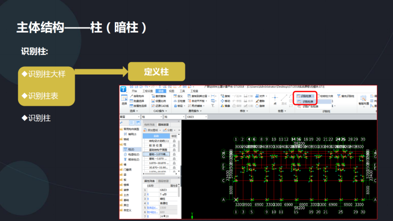
Task: Toggle lock icon for 桩 定 位 图 row
Action: [175, 145]
